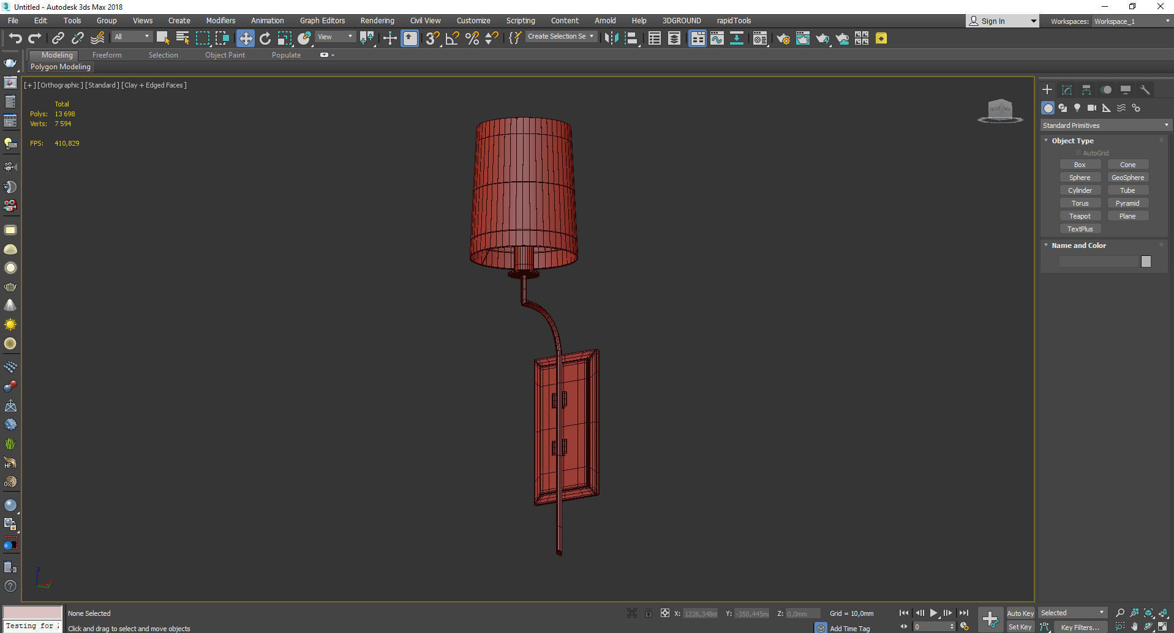Screen dimensions: 1174x633
Task: Click the Redo arrow icon
Action: [x=35, y=39]
